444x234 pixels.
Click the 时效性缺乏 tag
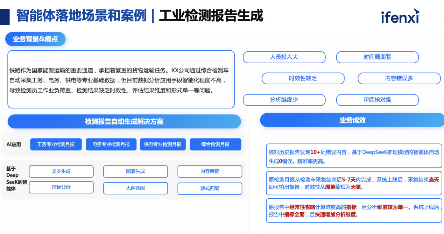(303, 78)
